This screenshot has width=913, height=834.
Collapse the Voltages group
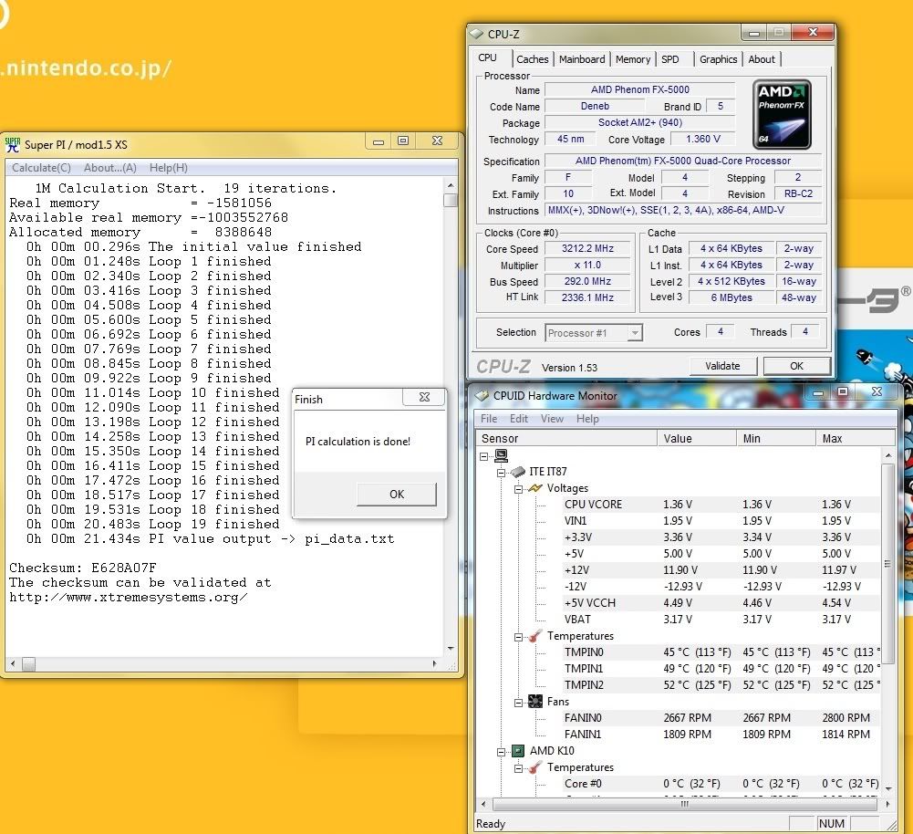pyautogui.click(x=518, y=489)
